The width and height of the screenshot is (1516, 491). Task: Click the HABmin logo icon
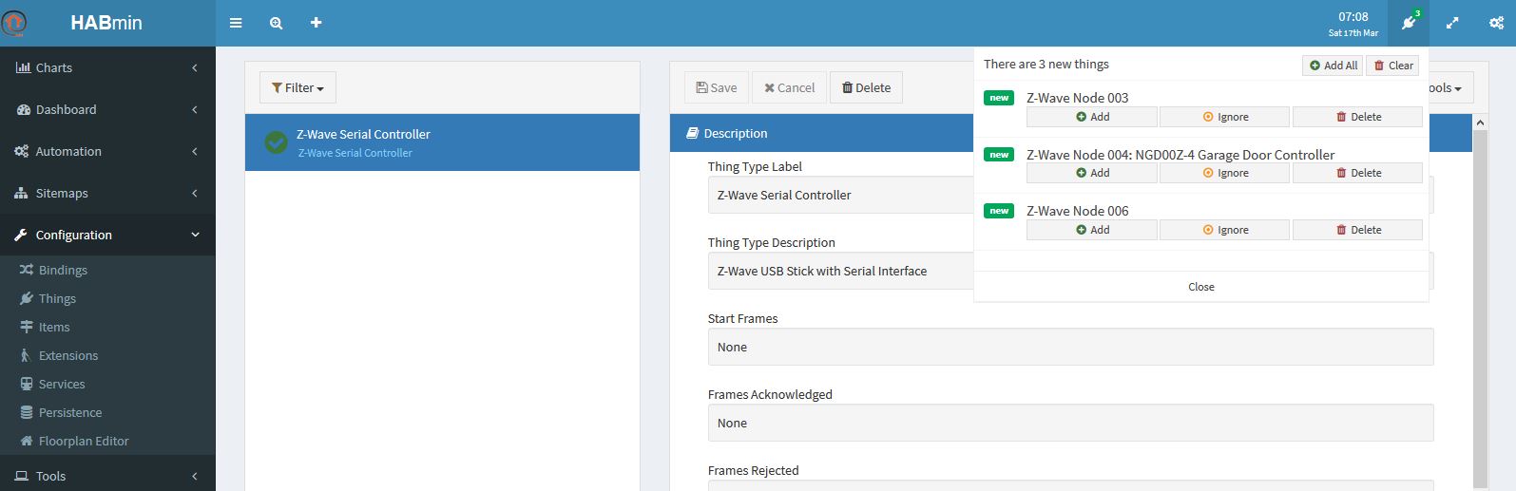(x=15, y=23)
